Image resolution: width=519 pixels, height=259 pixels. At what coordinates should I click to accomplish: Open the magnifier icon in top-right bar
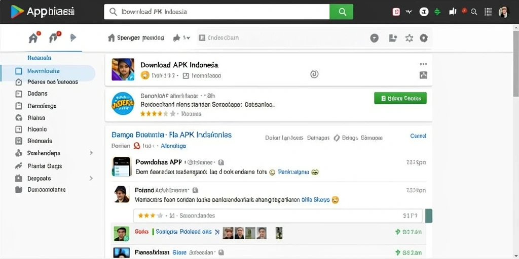(474, 12)
